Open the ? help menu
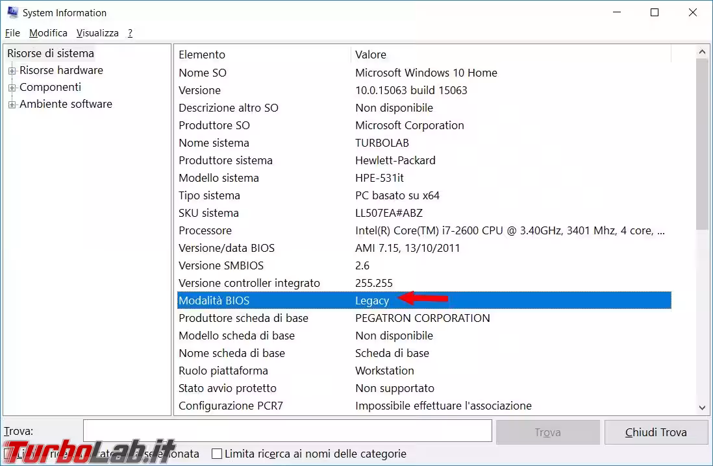The width and height of the screenshot is (713, 466). pos(130,32)
